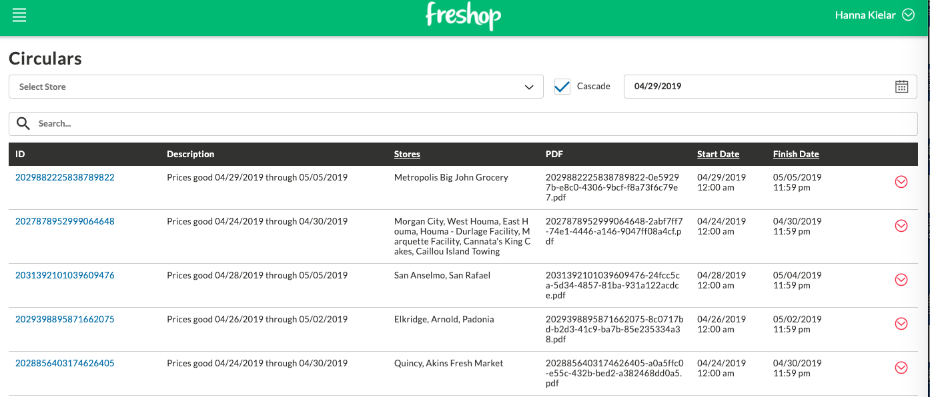The image size is (930, 397).
Task: Click 'Elkridge, Arnold, Padonia' store cell
Action: pos(444,319)
